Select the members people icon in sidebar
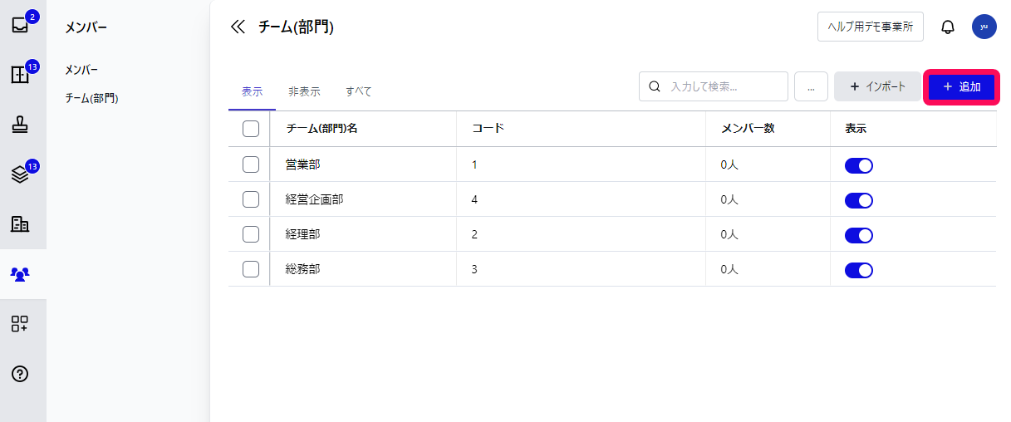The image size is (1011, 422). point(20,273)
